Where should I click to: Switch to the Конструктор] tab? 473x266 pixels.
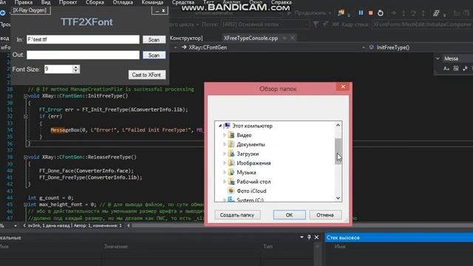[186, 38]
